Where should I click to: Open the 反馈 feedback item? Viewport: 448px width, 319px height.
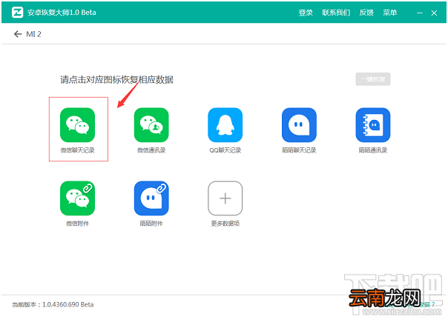point(366,13)
